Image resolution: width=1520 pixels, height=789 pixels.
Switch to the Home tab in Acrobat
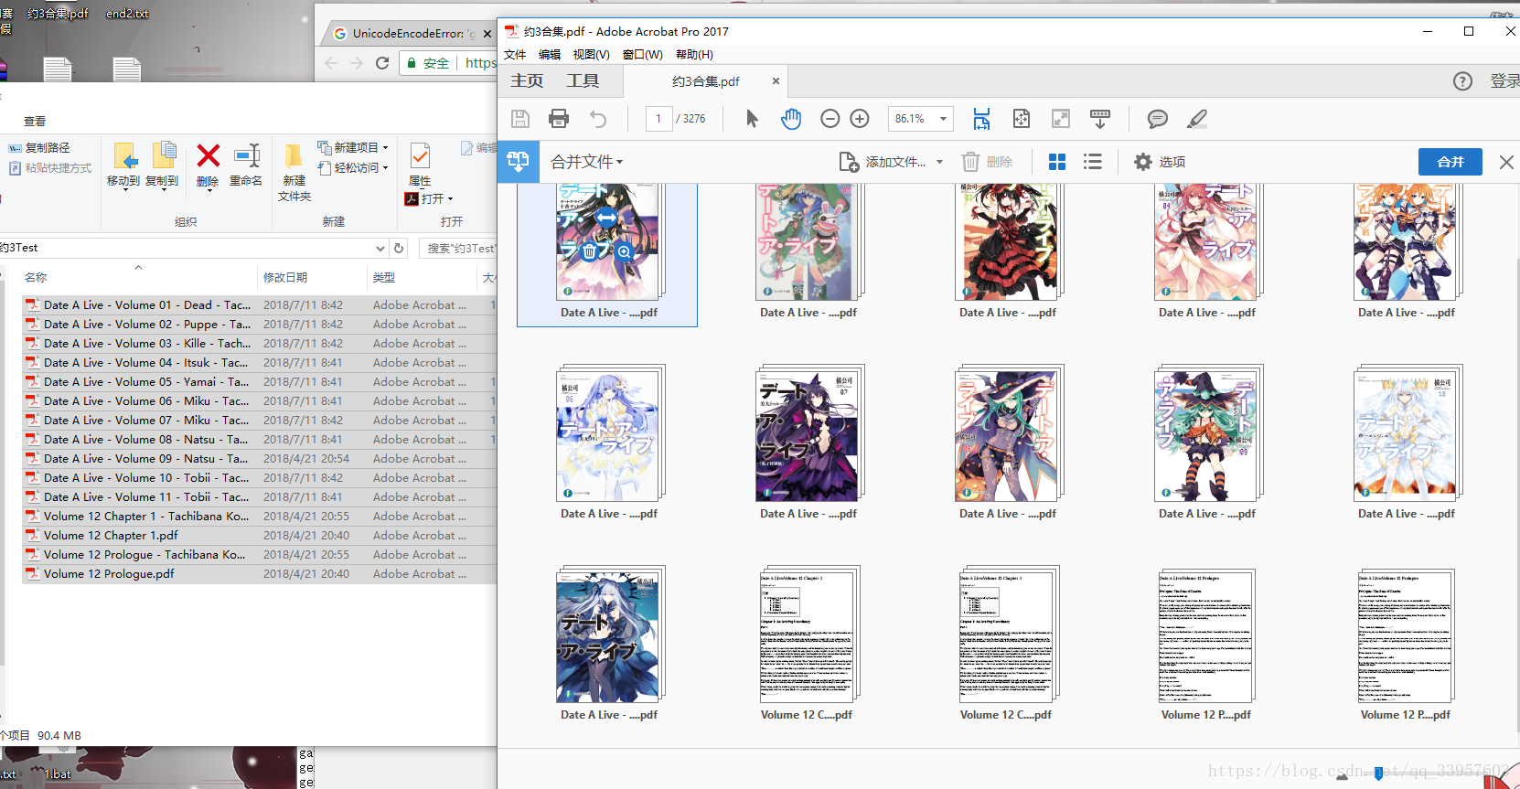(x=527, y=80)
